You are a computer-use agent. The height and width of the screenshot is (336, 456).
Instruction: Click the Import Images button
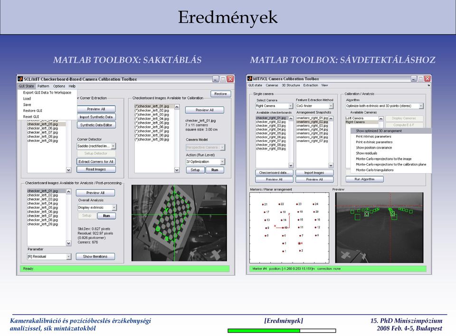[x=314, y=173]
